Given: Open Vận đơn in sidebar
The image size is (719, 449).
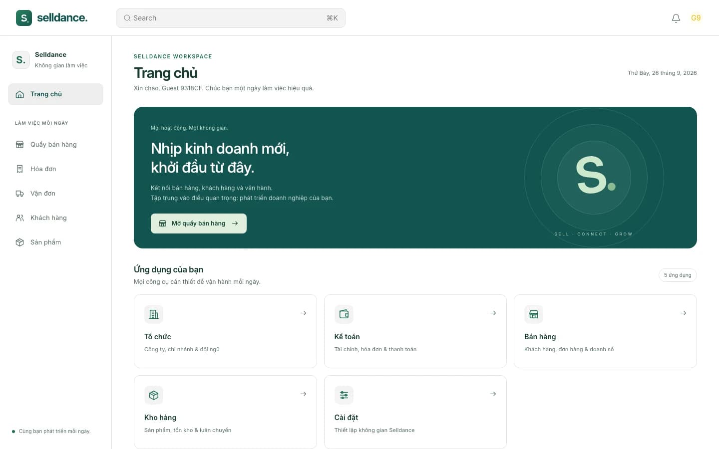Looking at the screenshot, I should [x=55, y=194].
